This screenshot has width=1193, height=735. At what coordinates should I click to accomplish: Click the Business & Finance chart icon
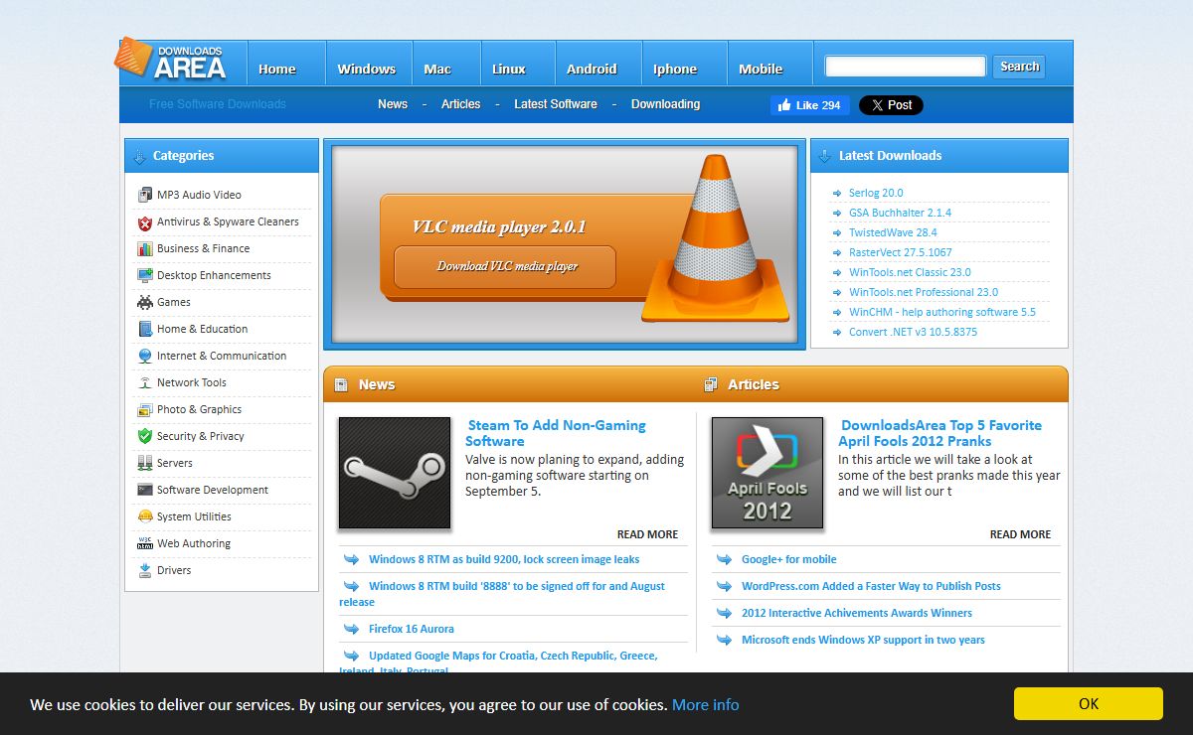click(145, 249)
